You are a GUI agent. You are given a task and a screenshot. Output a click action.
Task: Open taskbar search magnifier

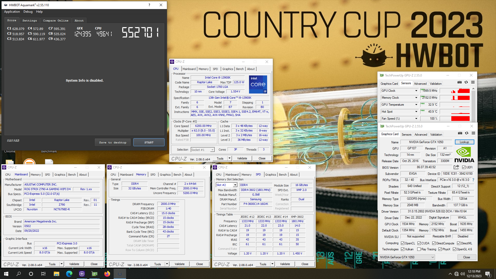(x=19, y=274)
